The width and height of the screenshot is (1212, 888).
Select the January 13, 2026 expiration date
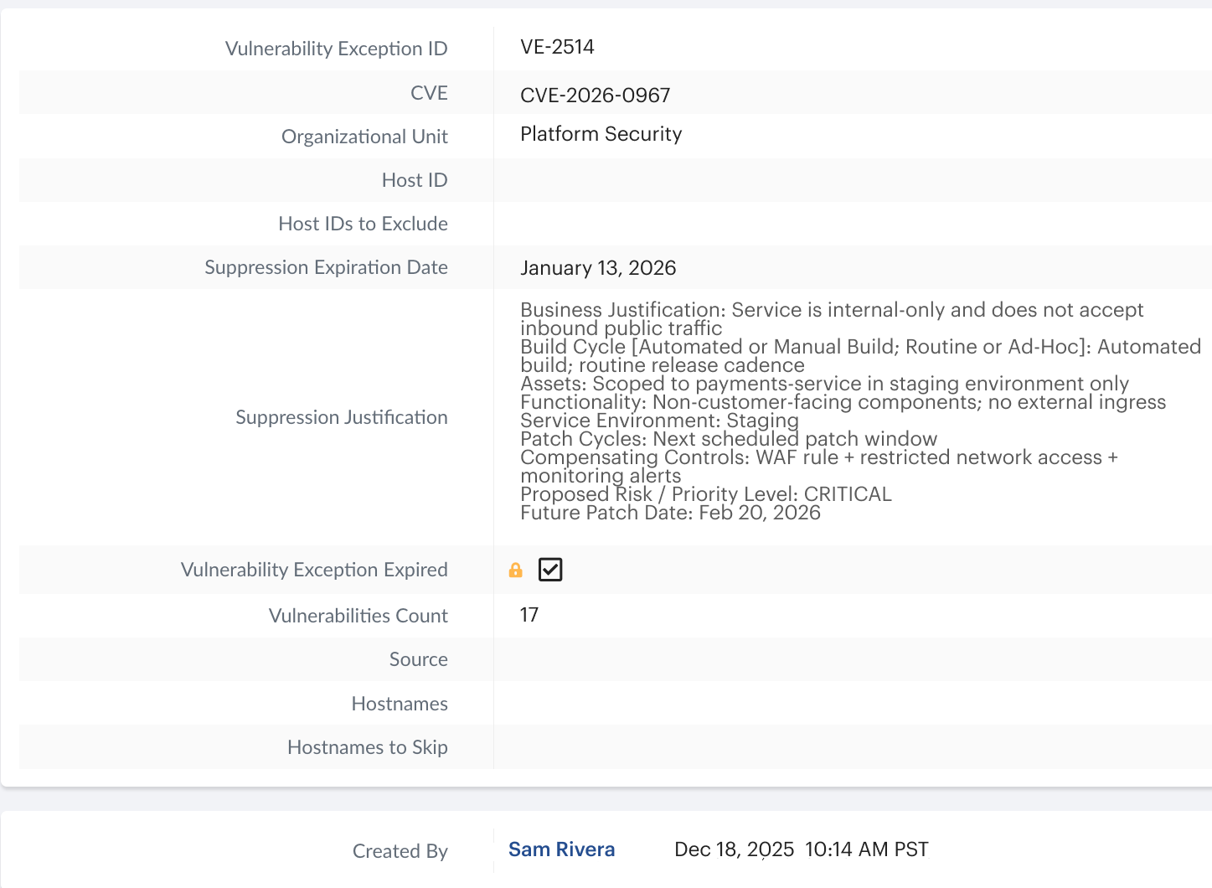tap(598, 268)
